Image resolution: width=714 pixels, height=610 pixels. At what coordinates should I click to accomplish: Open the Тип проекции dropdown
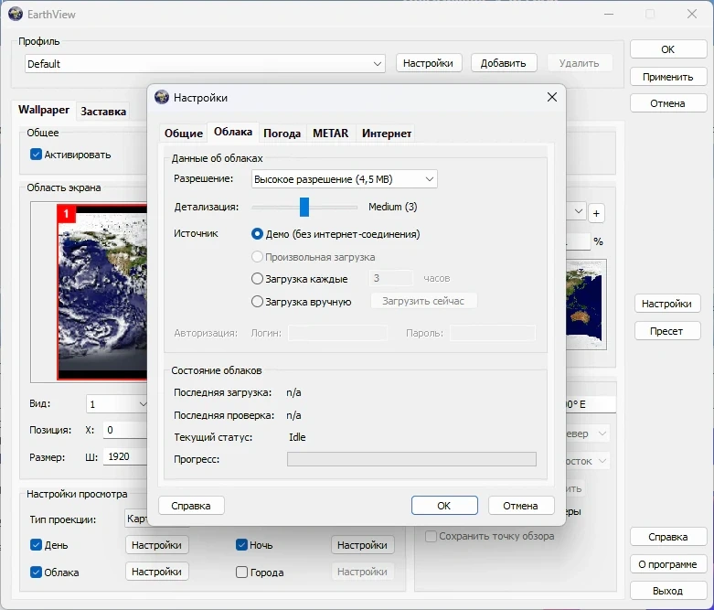click(136, 519)
